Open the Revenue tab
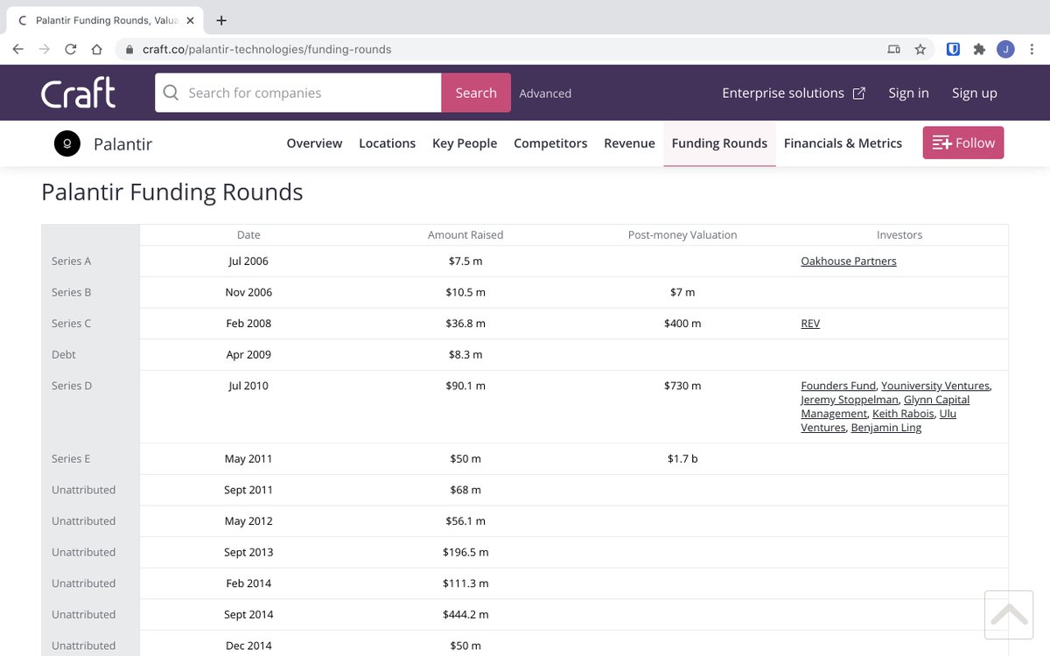The width and height of the screenshot is (1050, 656). [629, 143]
